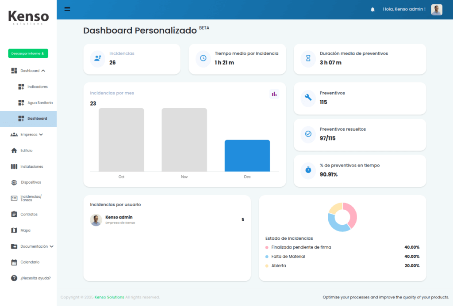
Task: Click the 1 h 21 m average time value
Action: click(224, 63)
